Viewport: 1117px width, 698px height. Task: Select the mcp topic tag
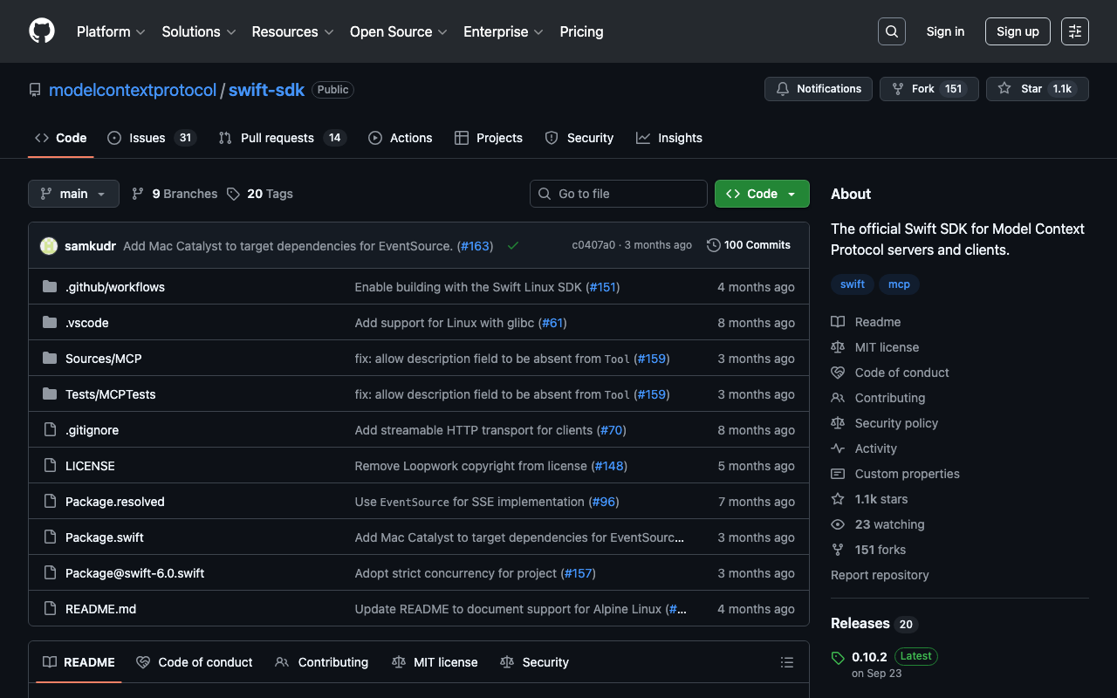tap(899, 284)
